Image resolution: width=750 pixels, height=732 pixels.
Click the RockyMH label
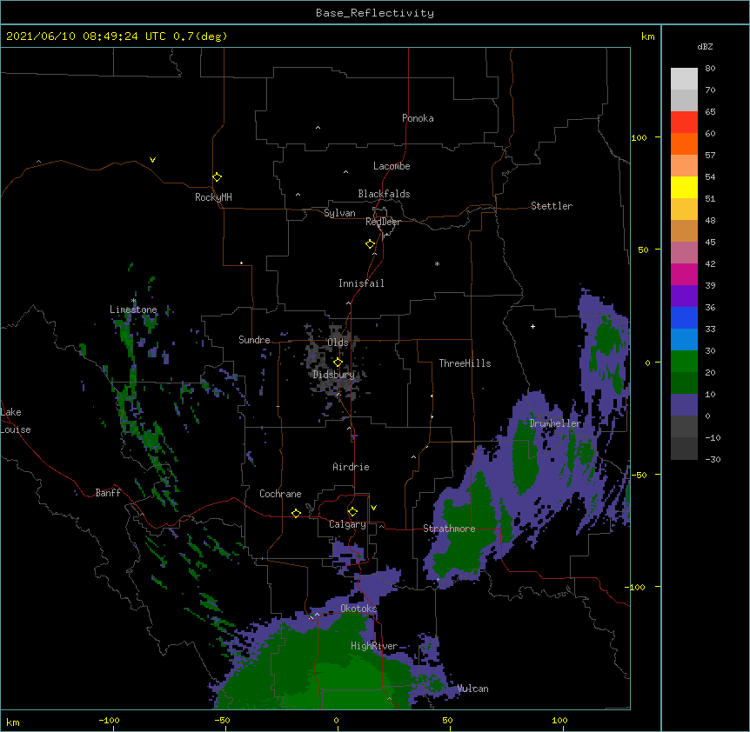pos(213,197)
